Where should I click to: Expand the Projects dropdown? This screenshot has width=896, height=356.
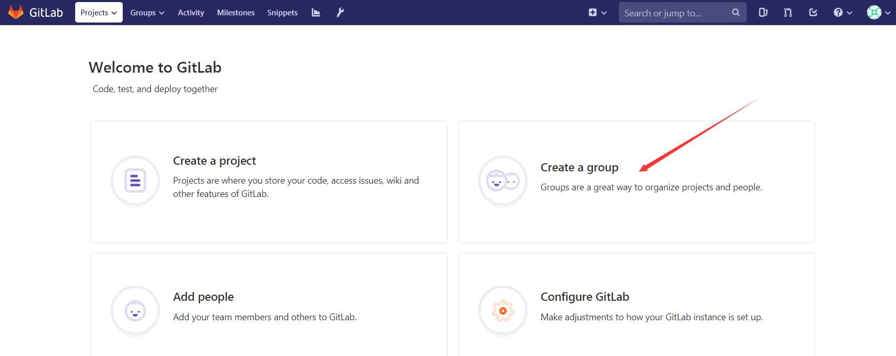(x=99, y=12)
